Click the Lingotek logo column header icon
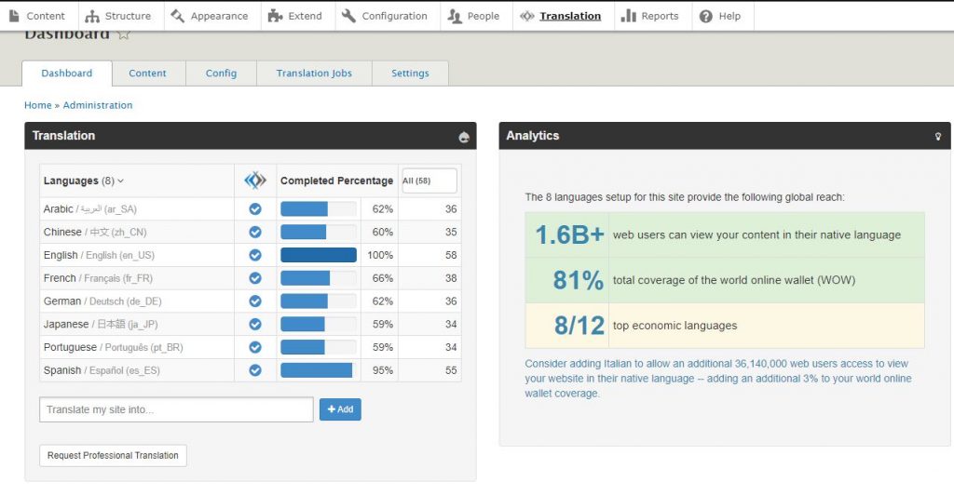This screenshot has width=954, height=495. (x=254, y=181)
